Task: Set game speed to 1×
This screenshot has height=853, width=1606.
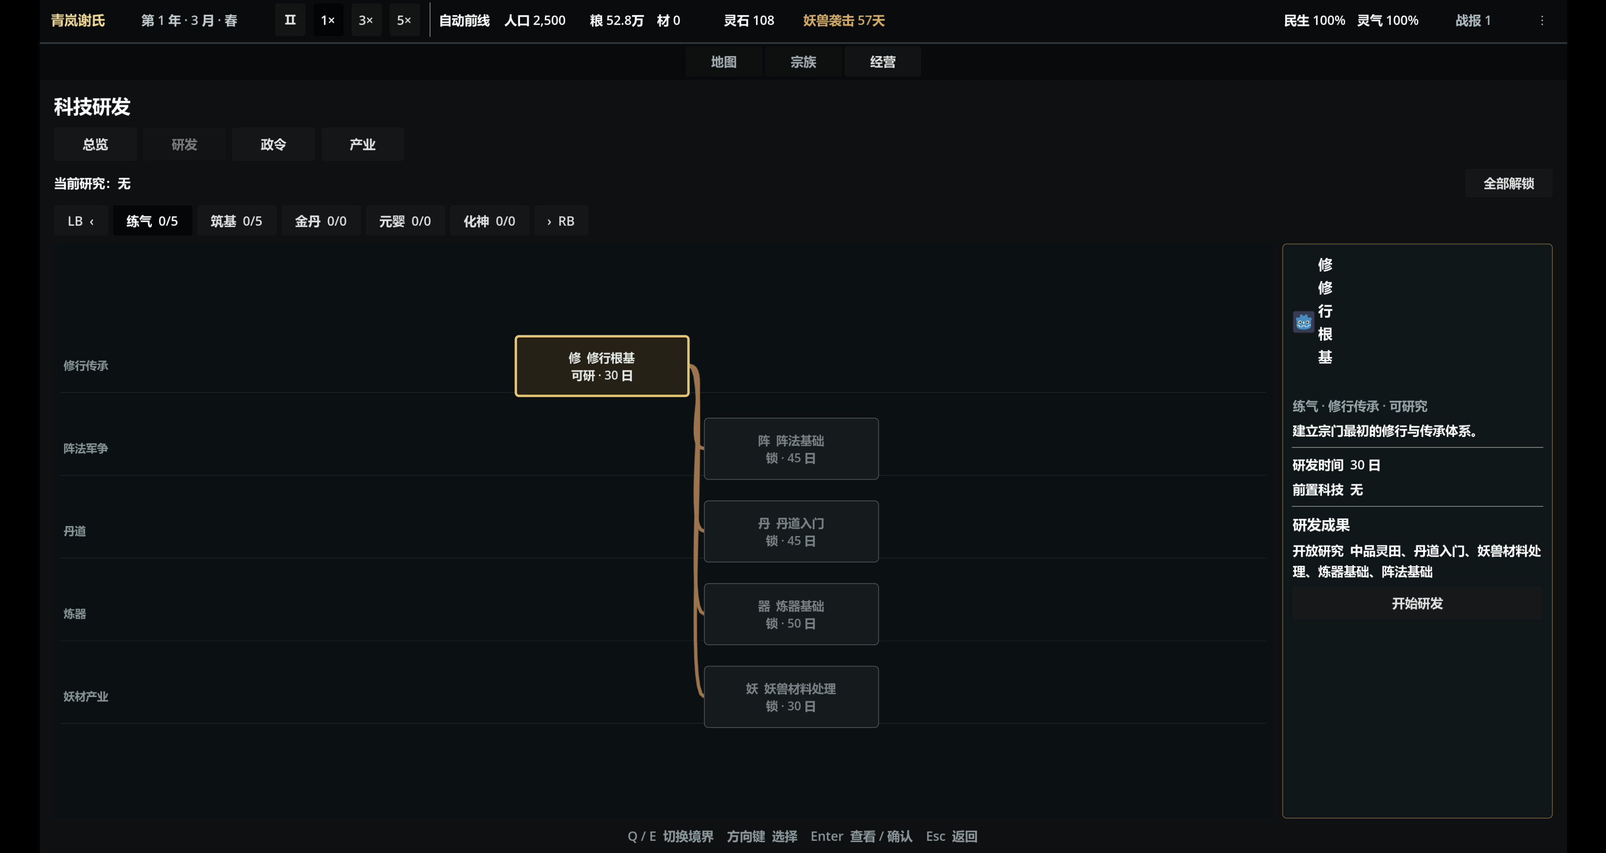Action: point(328,20)
